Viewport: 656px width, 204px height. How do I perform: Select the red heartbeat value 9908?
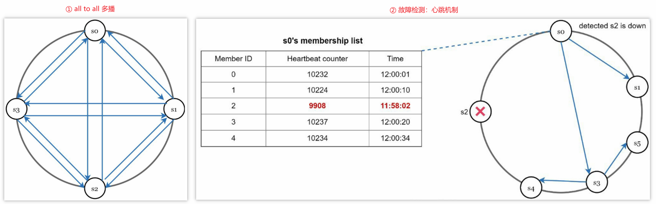point(317,106)
